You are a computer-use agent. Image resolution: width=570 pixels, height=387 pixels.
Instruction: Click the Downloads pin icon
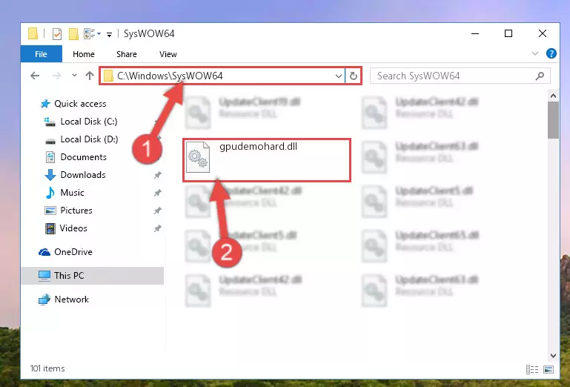pyautogui.click(x=157, y=175)
